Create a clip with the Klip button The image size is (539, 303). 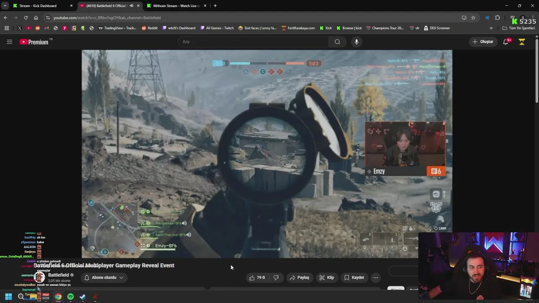327,277
